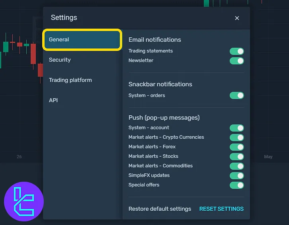Screen dimensions: 289x225
Task: Click the System - orders label
Action: [x=147, y=95]
